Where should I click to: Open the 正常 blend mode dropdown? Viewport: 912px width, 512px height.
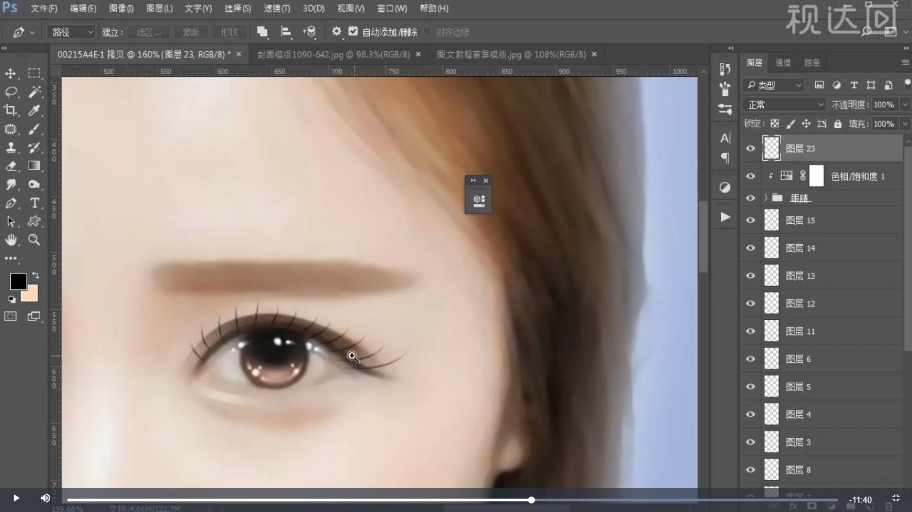[x=784, y=105]
